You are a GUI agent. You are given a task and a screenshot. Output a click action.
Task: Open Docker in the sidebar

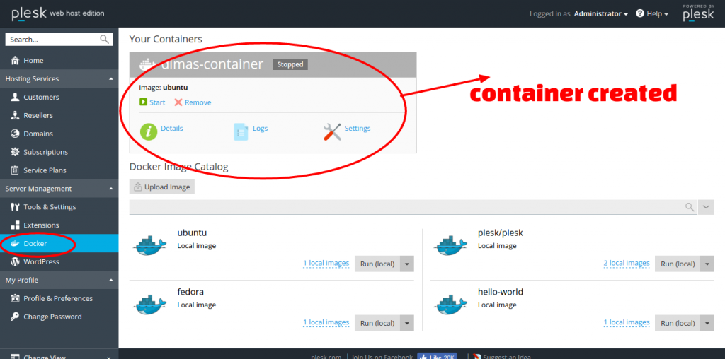35,244
